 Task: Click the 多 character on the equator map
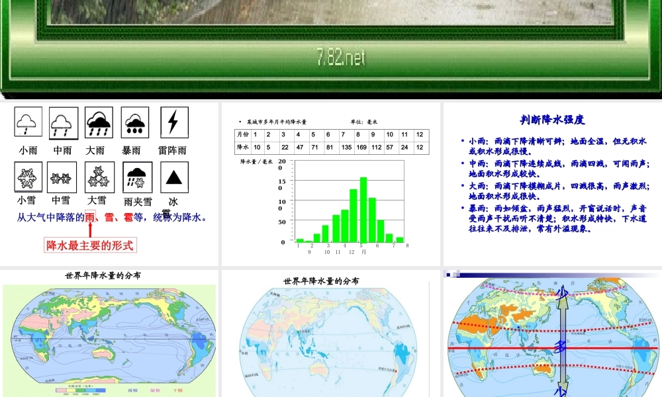coord(560,347)
